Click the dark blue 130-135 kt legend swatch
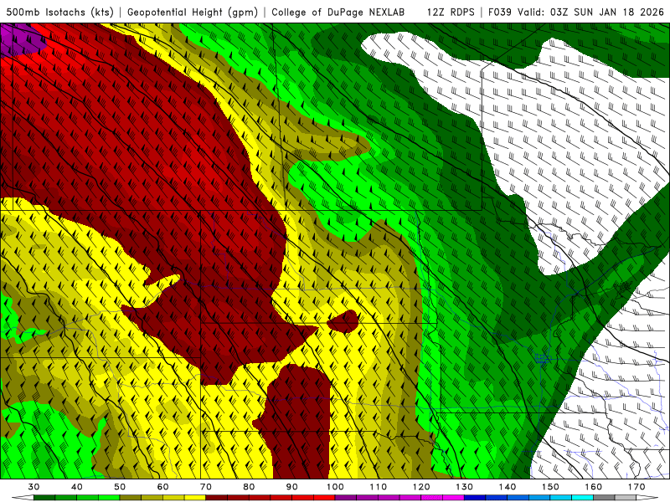The image size is (670, 502). [475, 498]
